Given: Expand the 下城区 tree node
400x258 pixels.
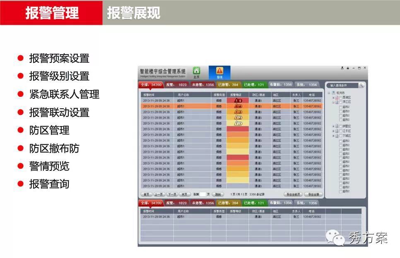Looking at the screenshot, I should coord(333,136).
